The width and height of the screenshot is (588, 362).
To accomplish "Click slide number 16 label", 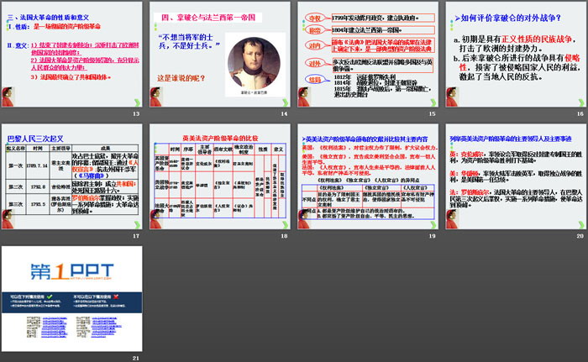I will click(x=580, y=113).
